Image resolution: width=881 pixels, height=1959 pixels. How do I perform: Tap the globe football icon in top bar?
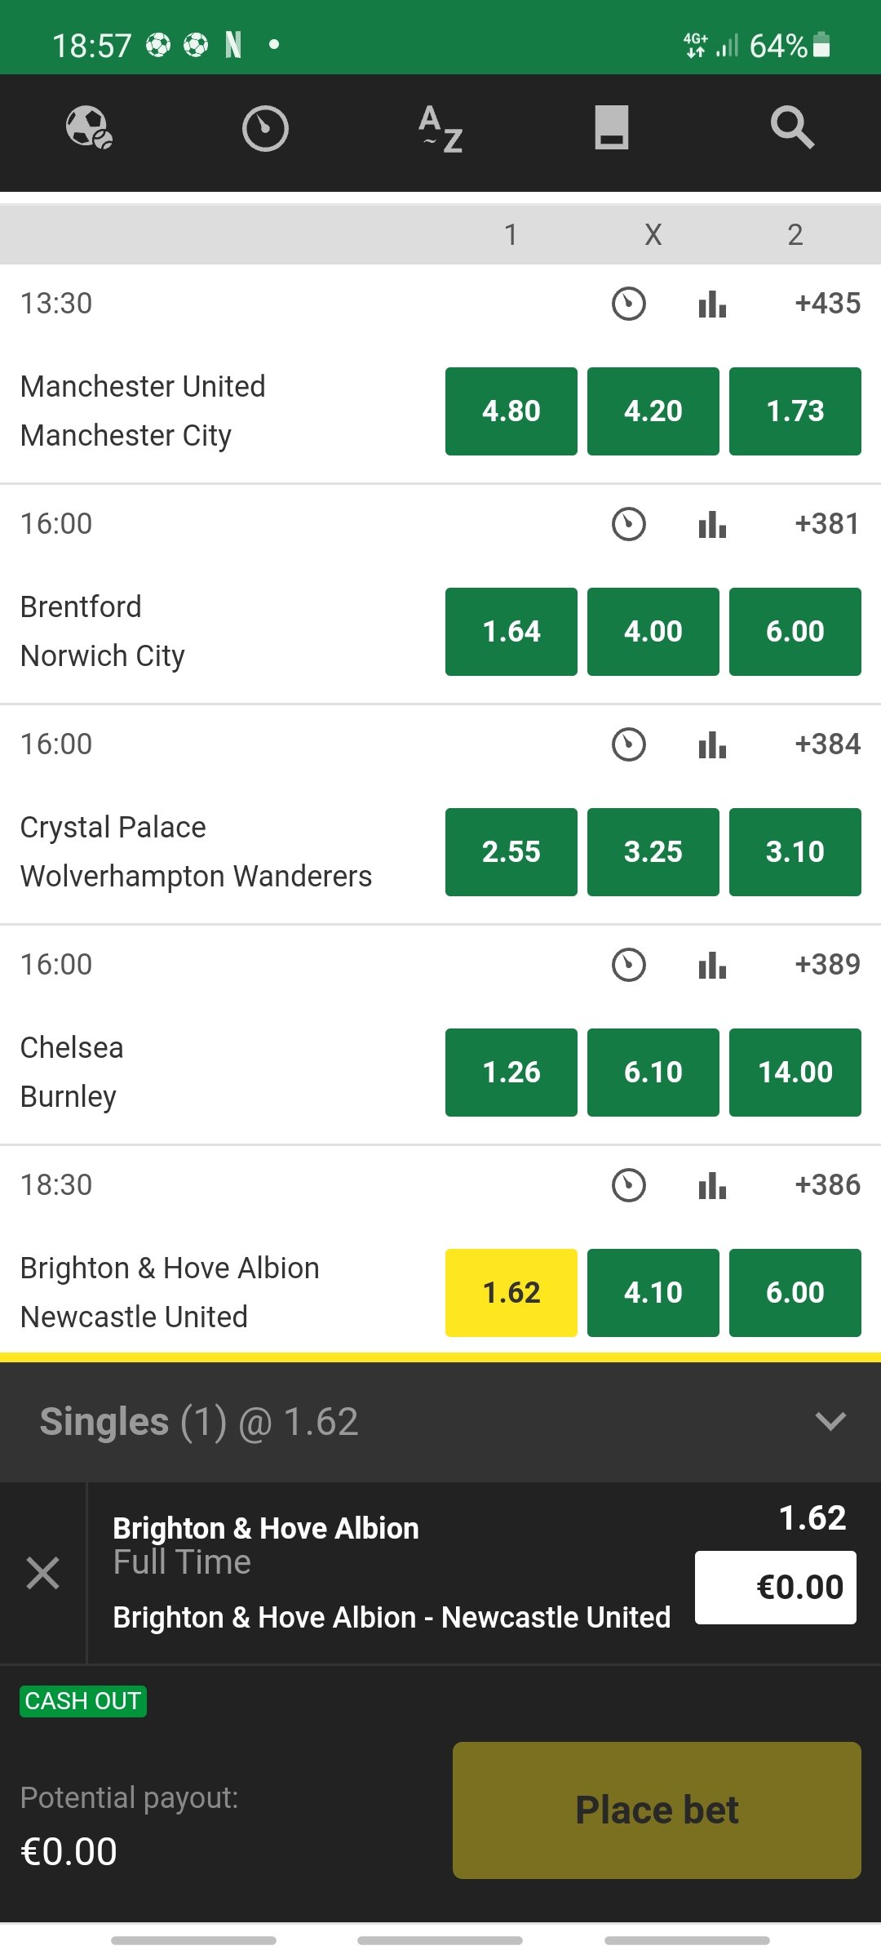pyautogui.click(x=89, y=128)
